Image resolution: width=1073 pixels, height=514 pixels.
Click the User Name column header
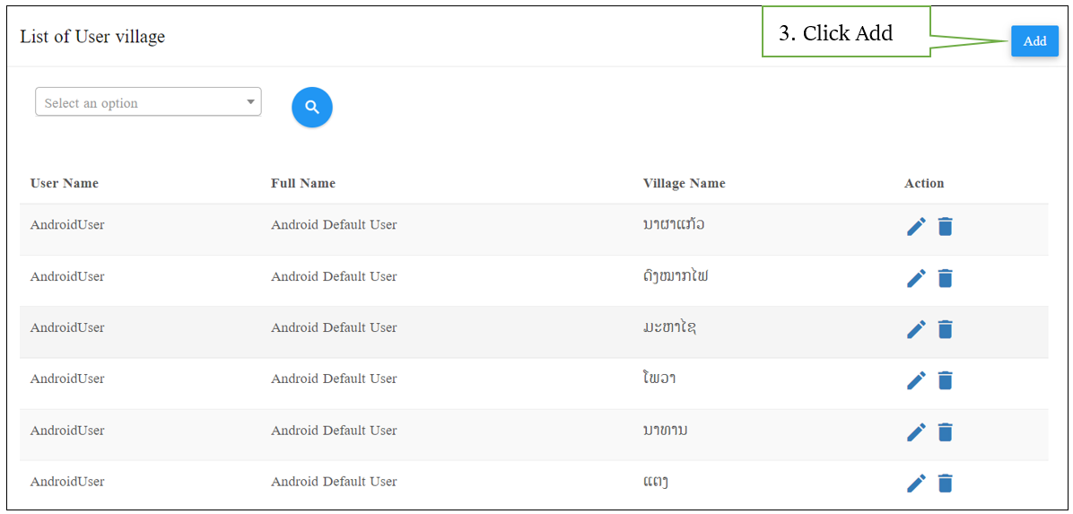pyautogui.click(x=65, y=183)
